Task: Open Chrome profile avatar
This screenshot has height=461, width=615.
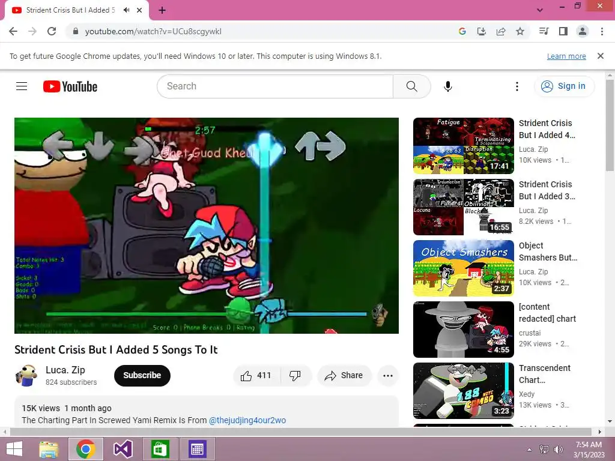Action: click(583, 31)
